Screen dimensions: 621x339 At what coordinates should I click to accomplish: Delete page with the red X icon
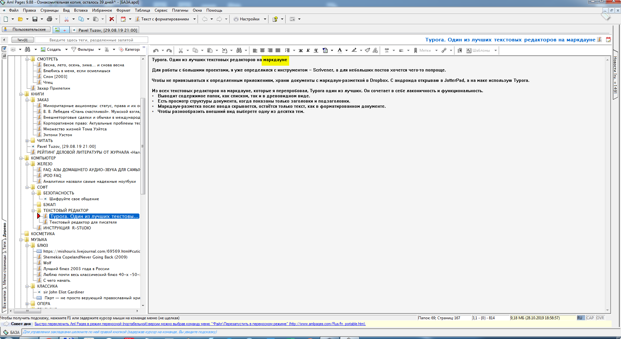pyautogui.click(x=112, y=19)
